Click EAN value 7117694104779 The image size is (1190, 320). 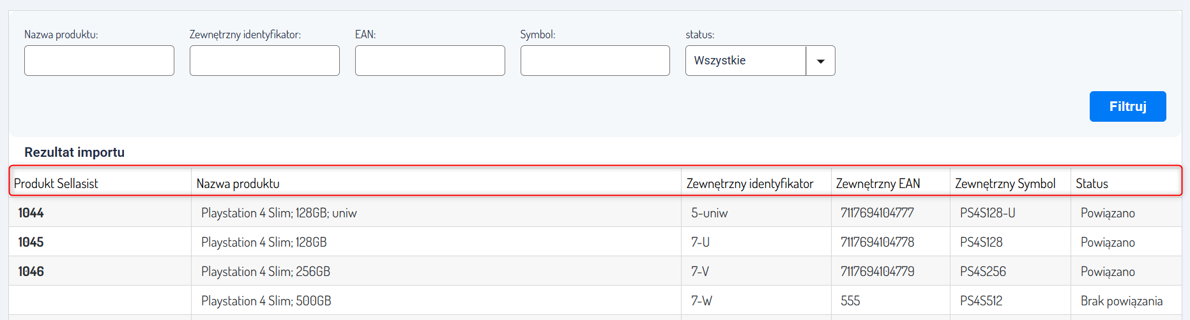(x=877, y=272)
